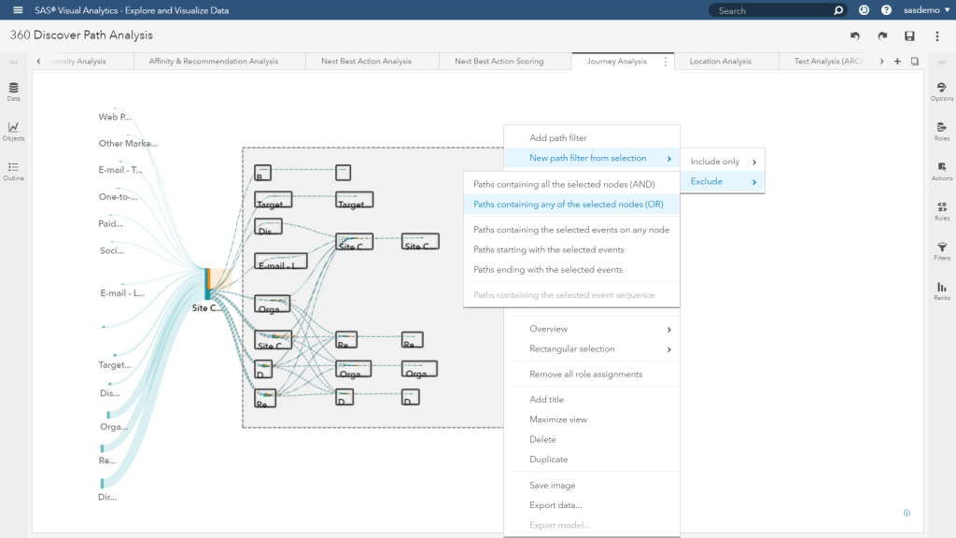Choose Remove all role assignments
This screenshot has width=956, height=538.
point(591,375)
